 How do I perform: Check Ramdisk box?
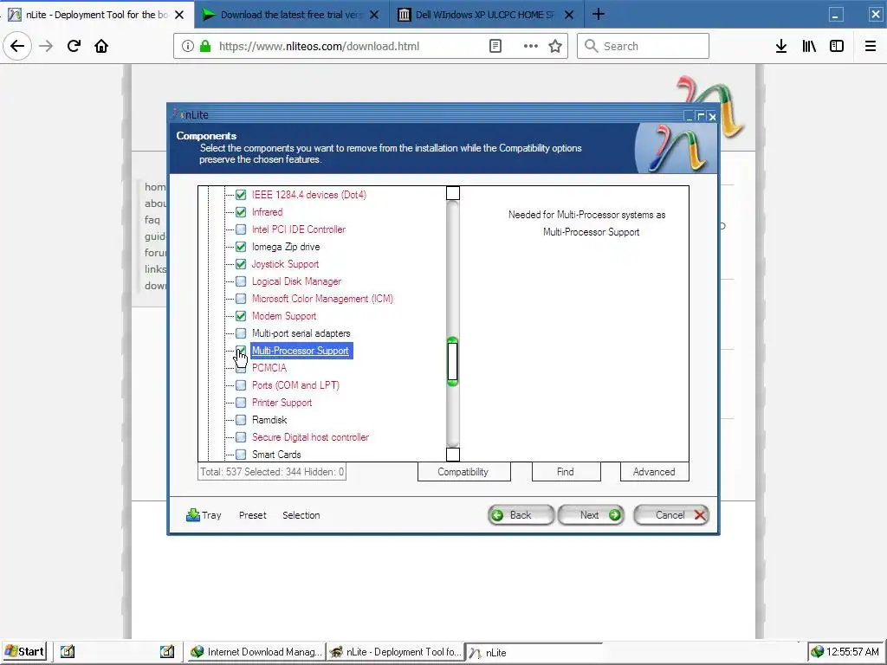241,420
